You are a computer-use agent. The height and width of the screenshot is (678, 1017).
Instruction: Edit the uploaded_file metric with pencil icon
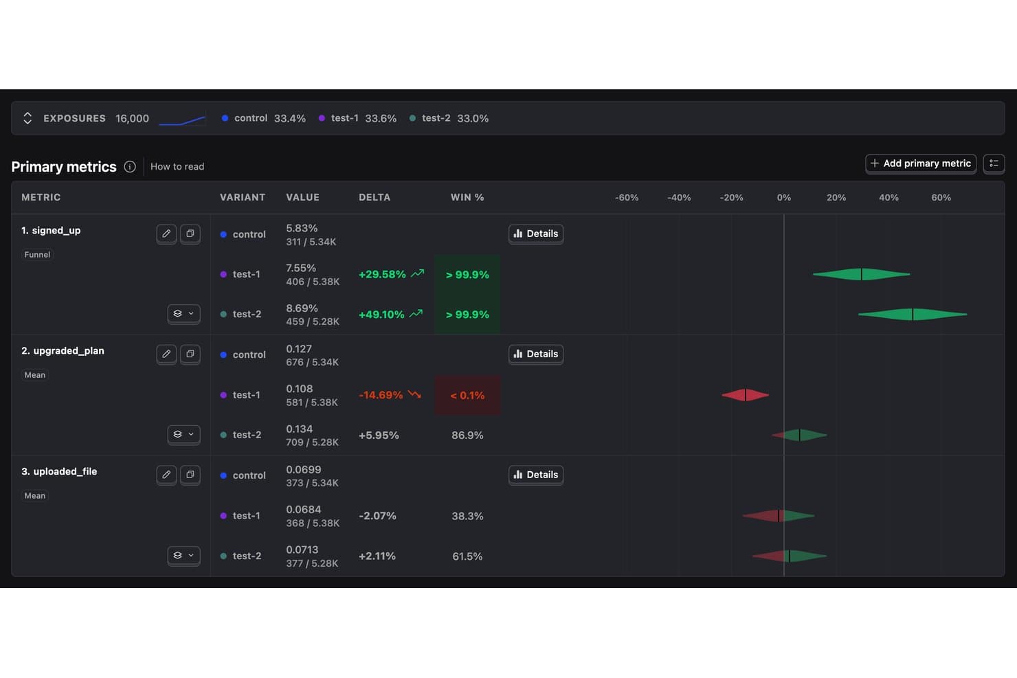tap(166, 475)
